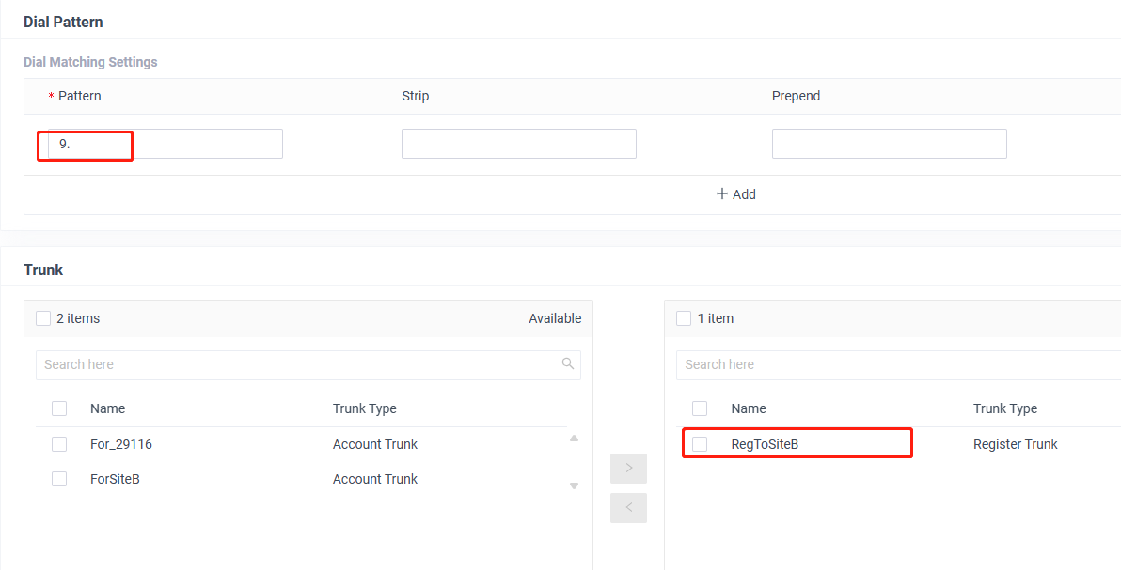Focus the Prepend input field
This screenshot has height=570, width=1121.
click(889, 144)
